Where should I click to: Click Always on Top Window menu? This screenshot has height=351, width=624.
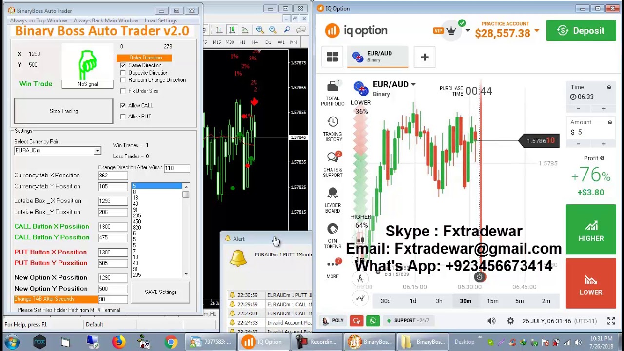pos(39,20)
